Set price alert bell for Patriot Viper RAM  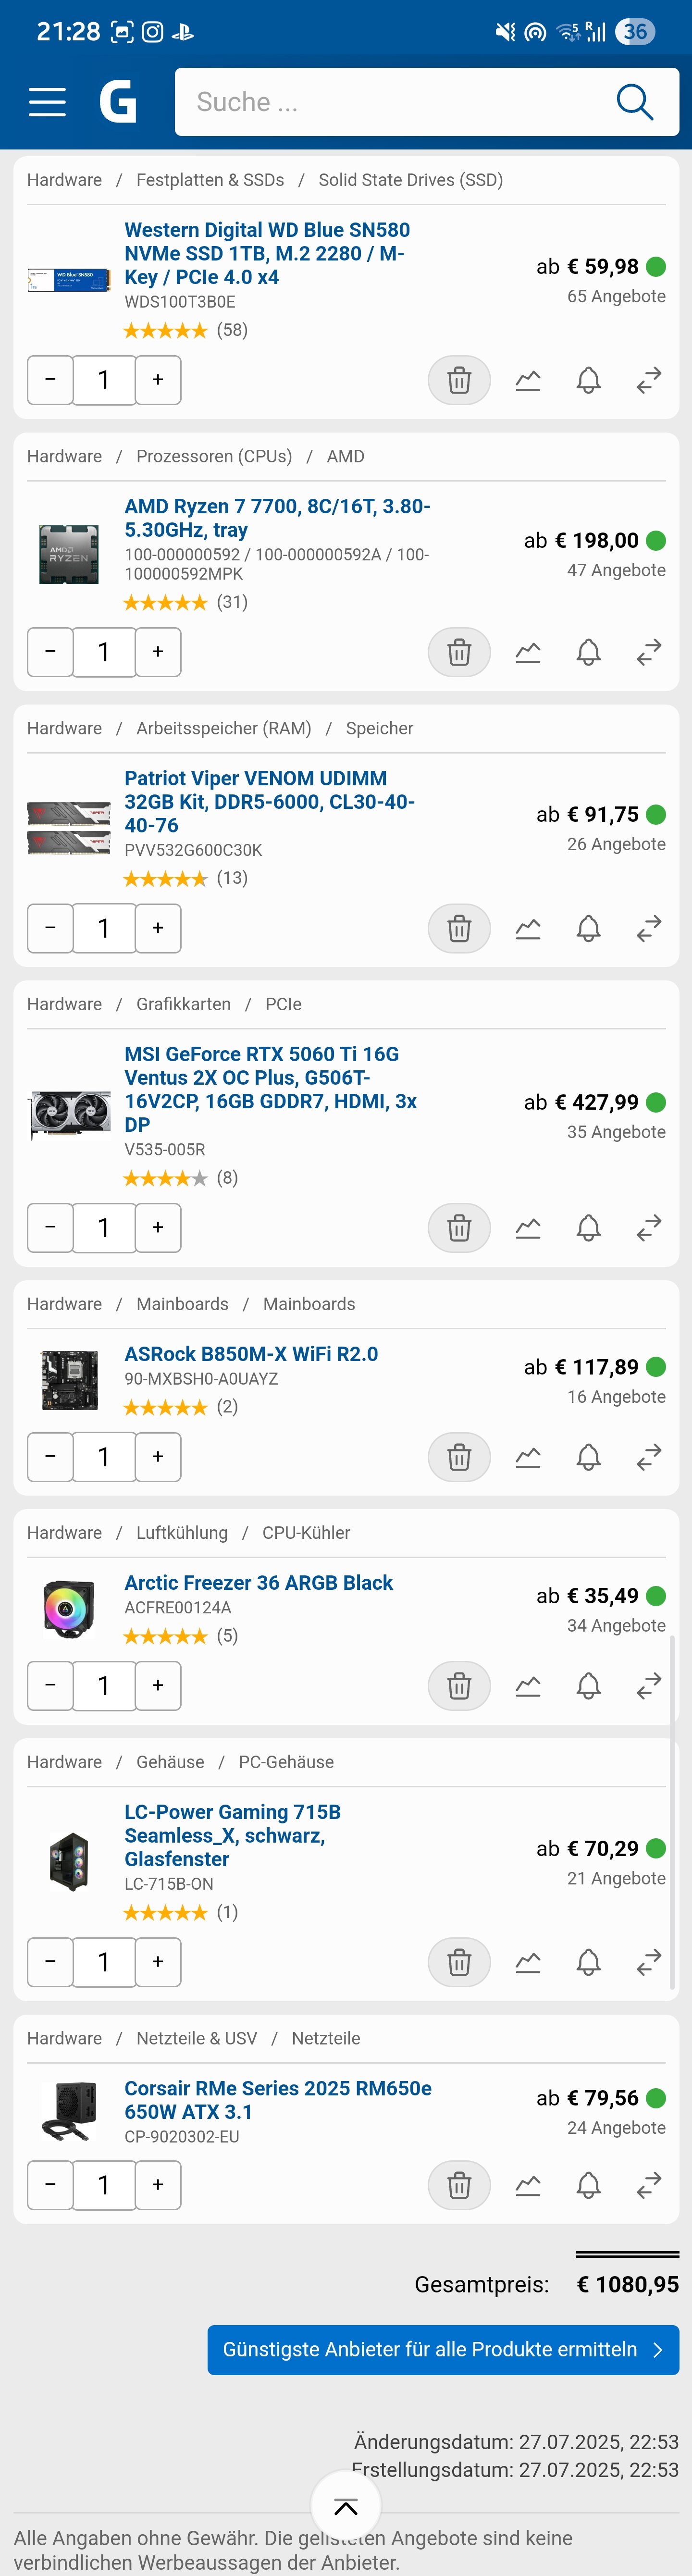coord(589,928)
